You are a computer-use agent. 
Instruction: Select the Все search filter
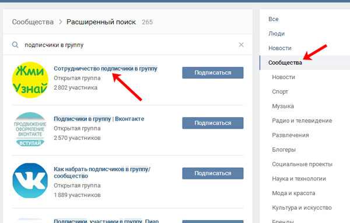click(x=274, y=19)
